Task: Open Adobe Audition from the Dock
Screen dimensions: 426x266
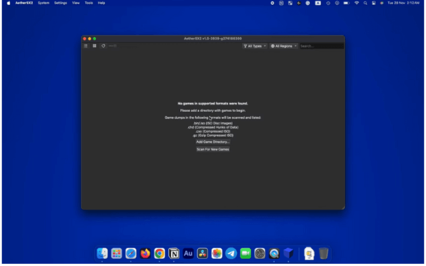Action: (x=188, y=253)
